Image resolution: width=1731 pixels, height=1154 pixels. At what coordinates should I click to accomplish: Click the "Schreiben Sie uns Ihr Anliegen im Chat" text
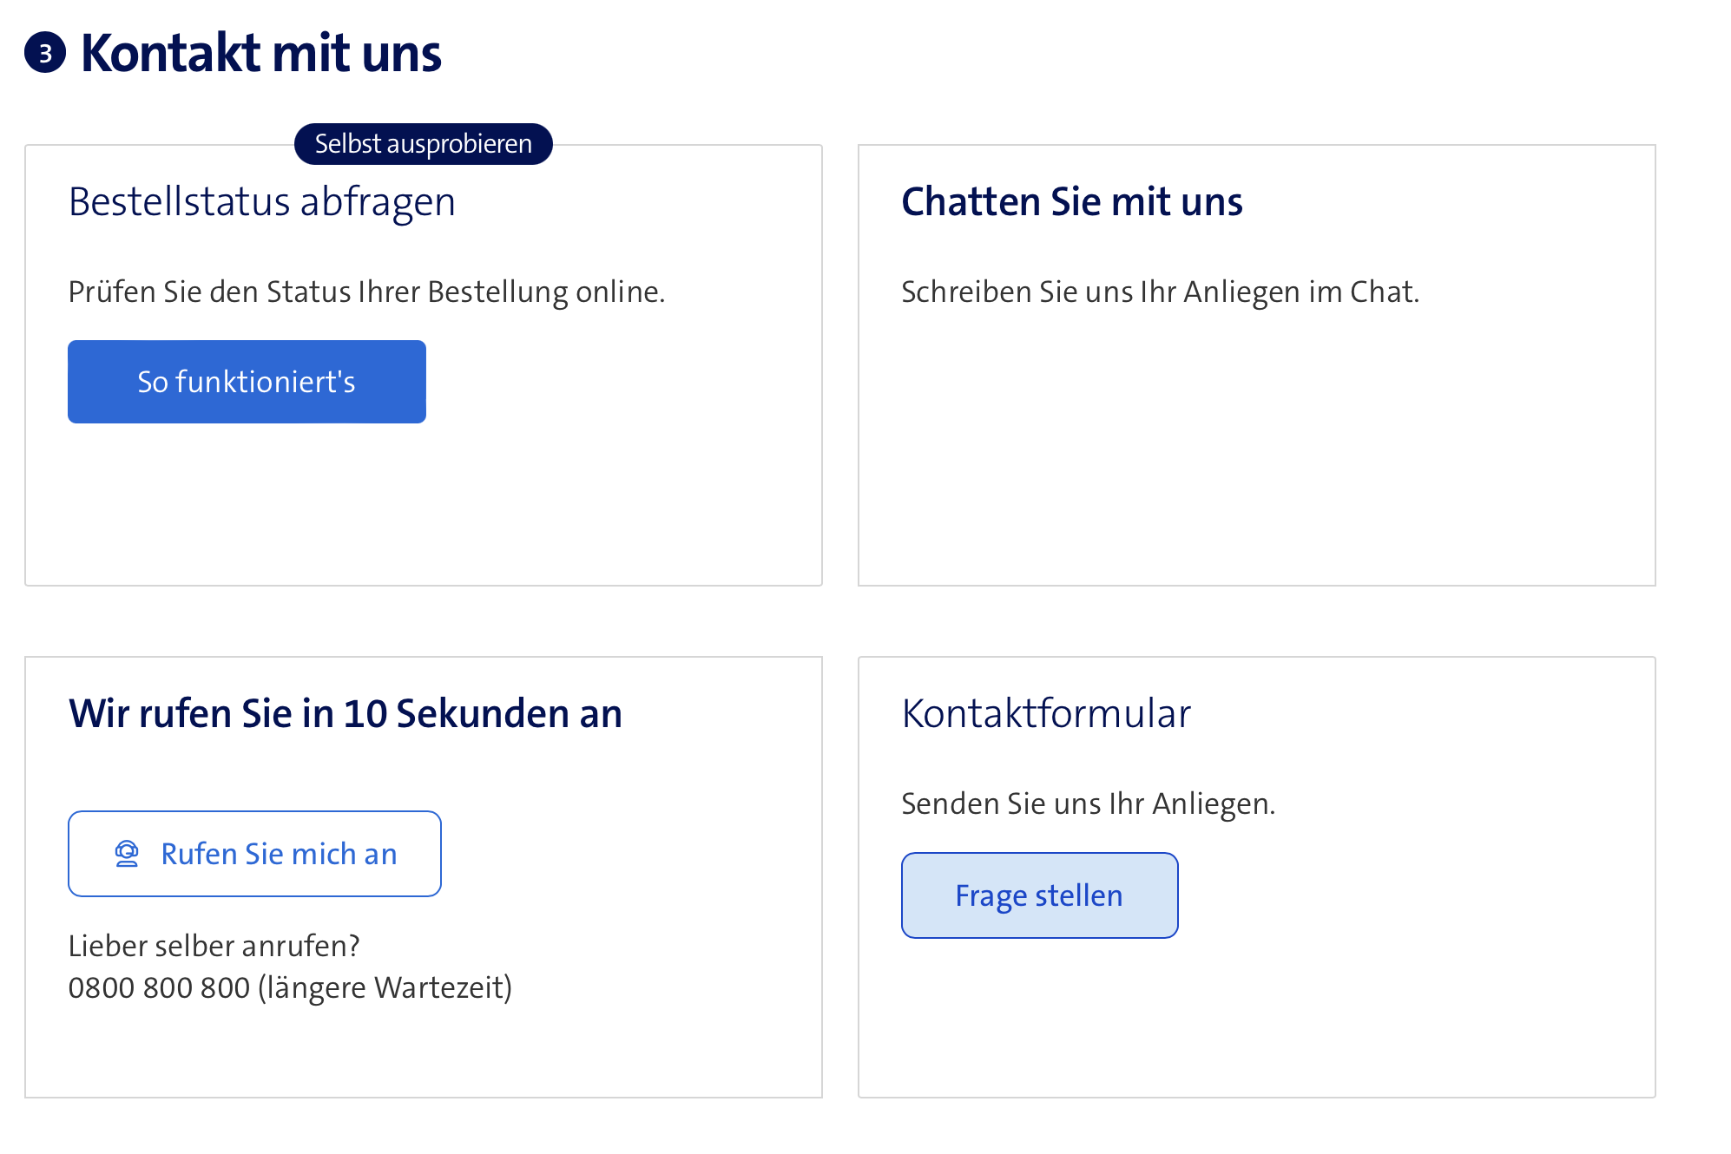click(x=1160, y=292)
